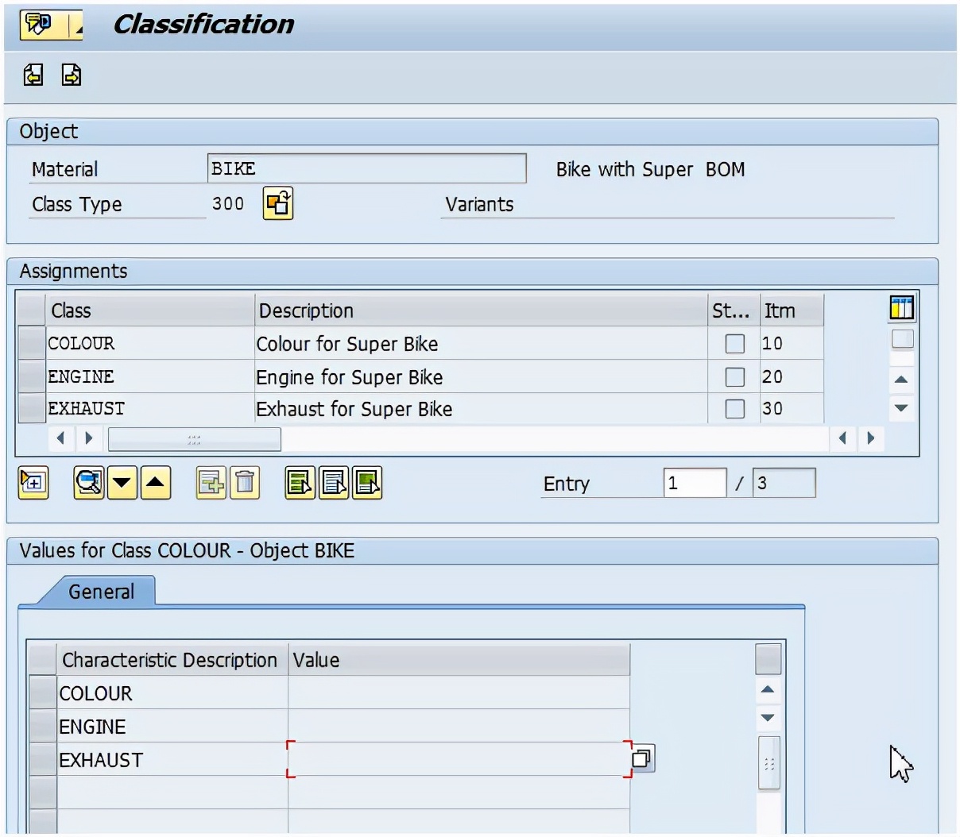This screenshot has height=837, width=960.
Task: Click the black down-arrow button below Assignments
Action: coord(122,482)
